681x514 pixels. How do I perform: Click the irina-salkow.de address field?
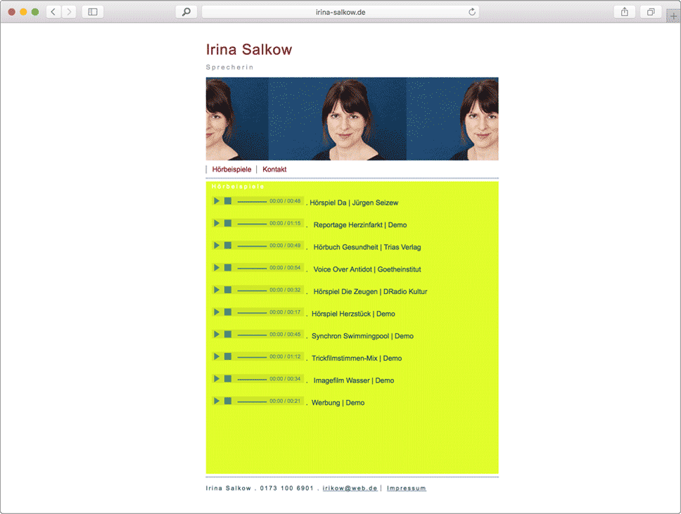(340, 12)
